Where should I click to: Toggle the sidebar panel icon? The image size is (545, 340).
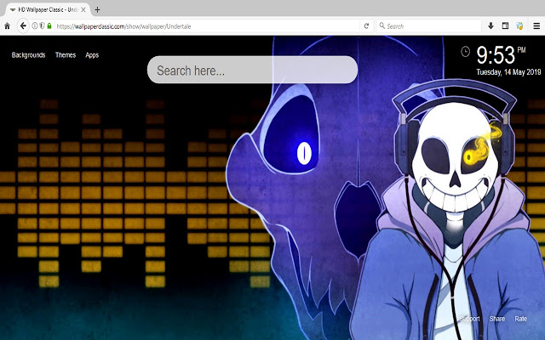[505, 25]
